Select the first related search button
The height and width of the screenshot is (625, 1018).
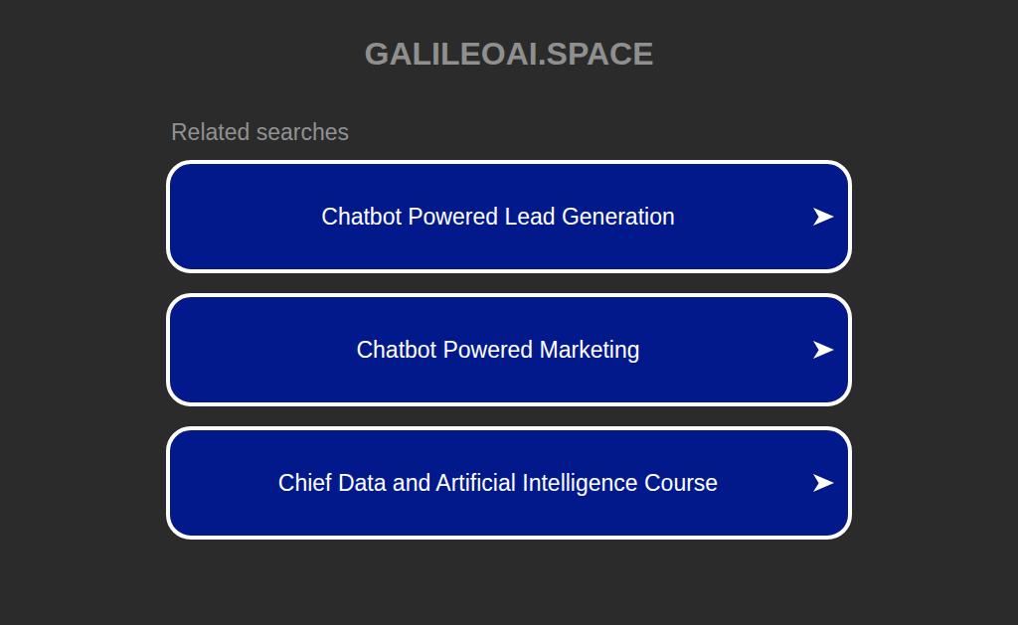(508, 217)
